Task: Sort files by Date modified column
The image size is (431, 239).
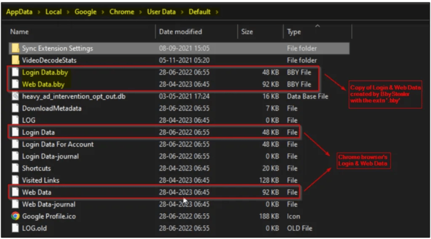Action: (x=181, y=32)
